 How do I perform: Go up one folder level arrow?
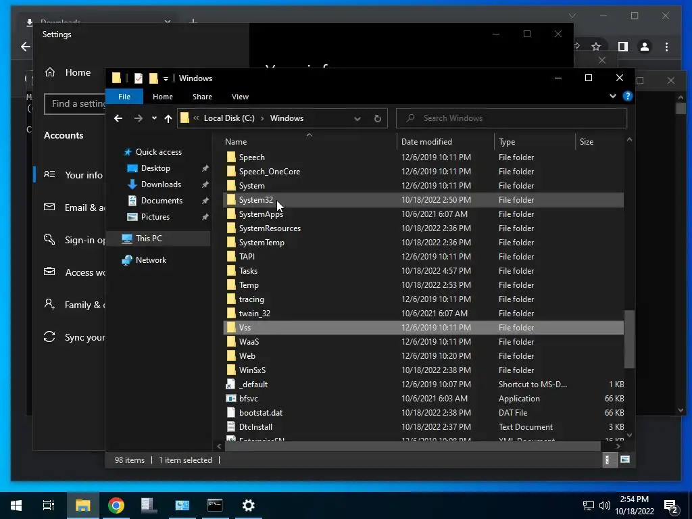[168, 118]
